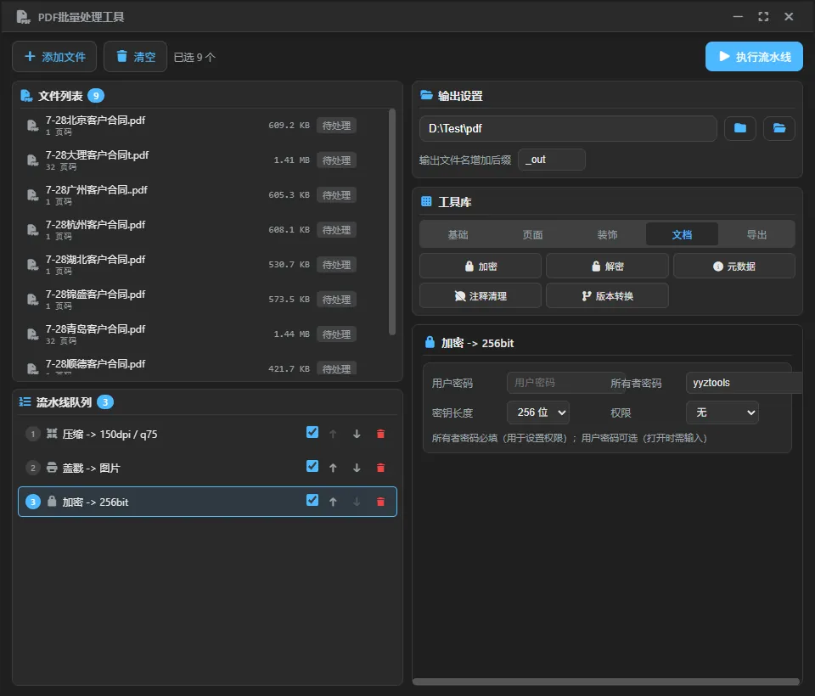Move the 压缩 step down
815x696 pixels.
pos(357,434)
